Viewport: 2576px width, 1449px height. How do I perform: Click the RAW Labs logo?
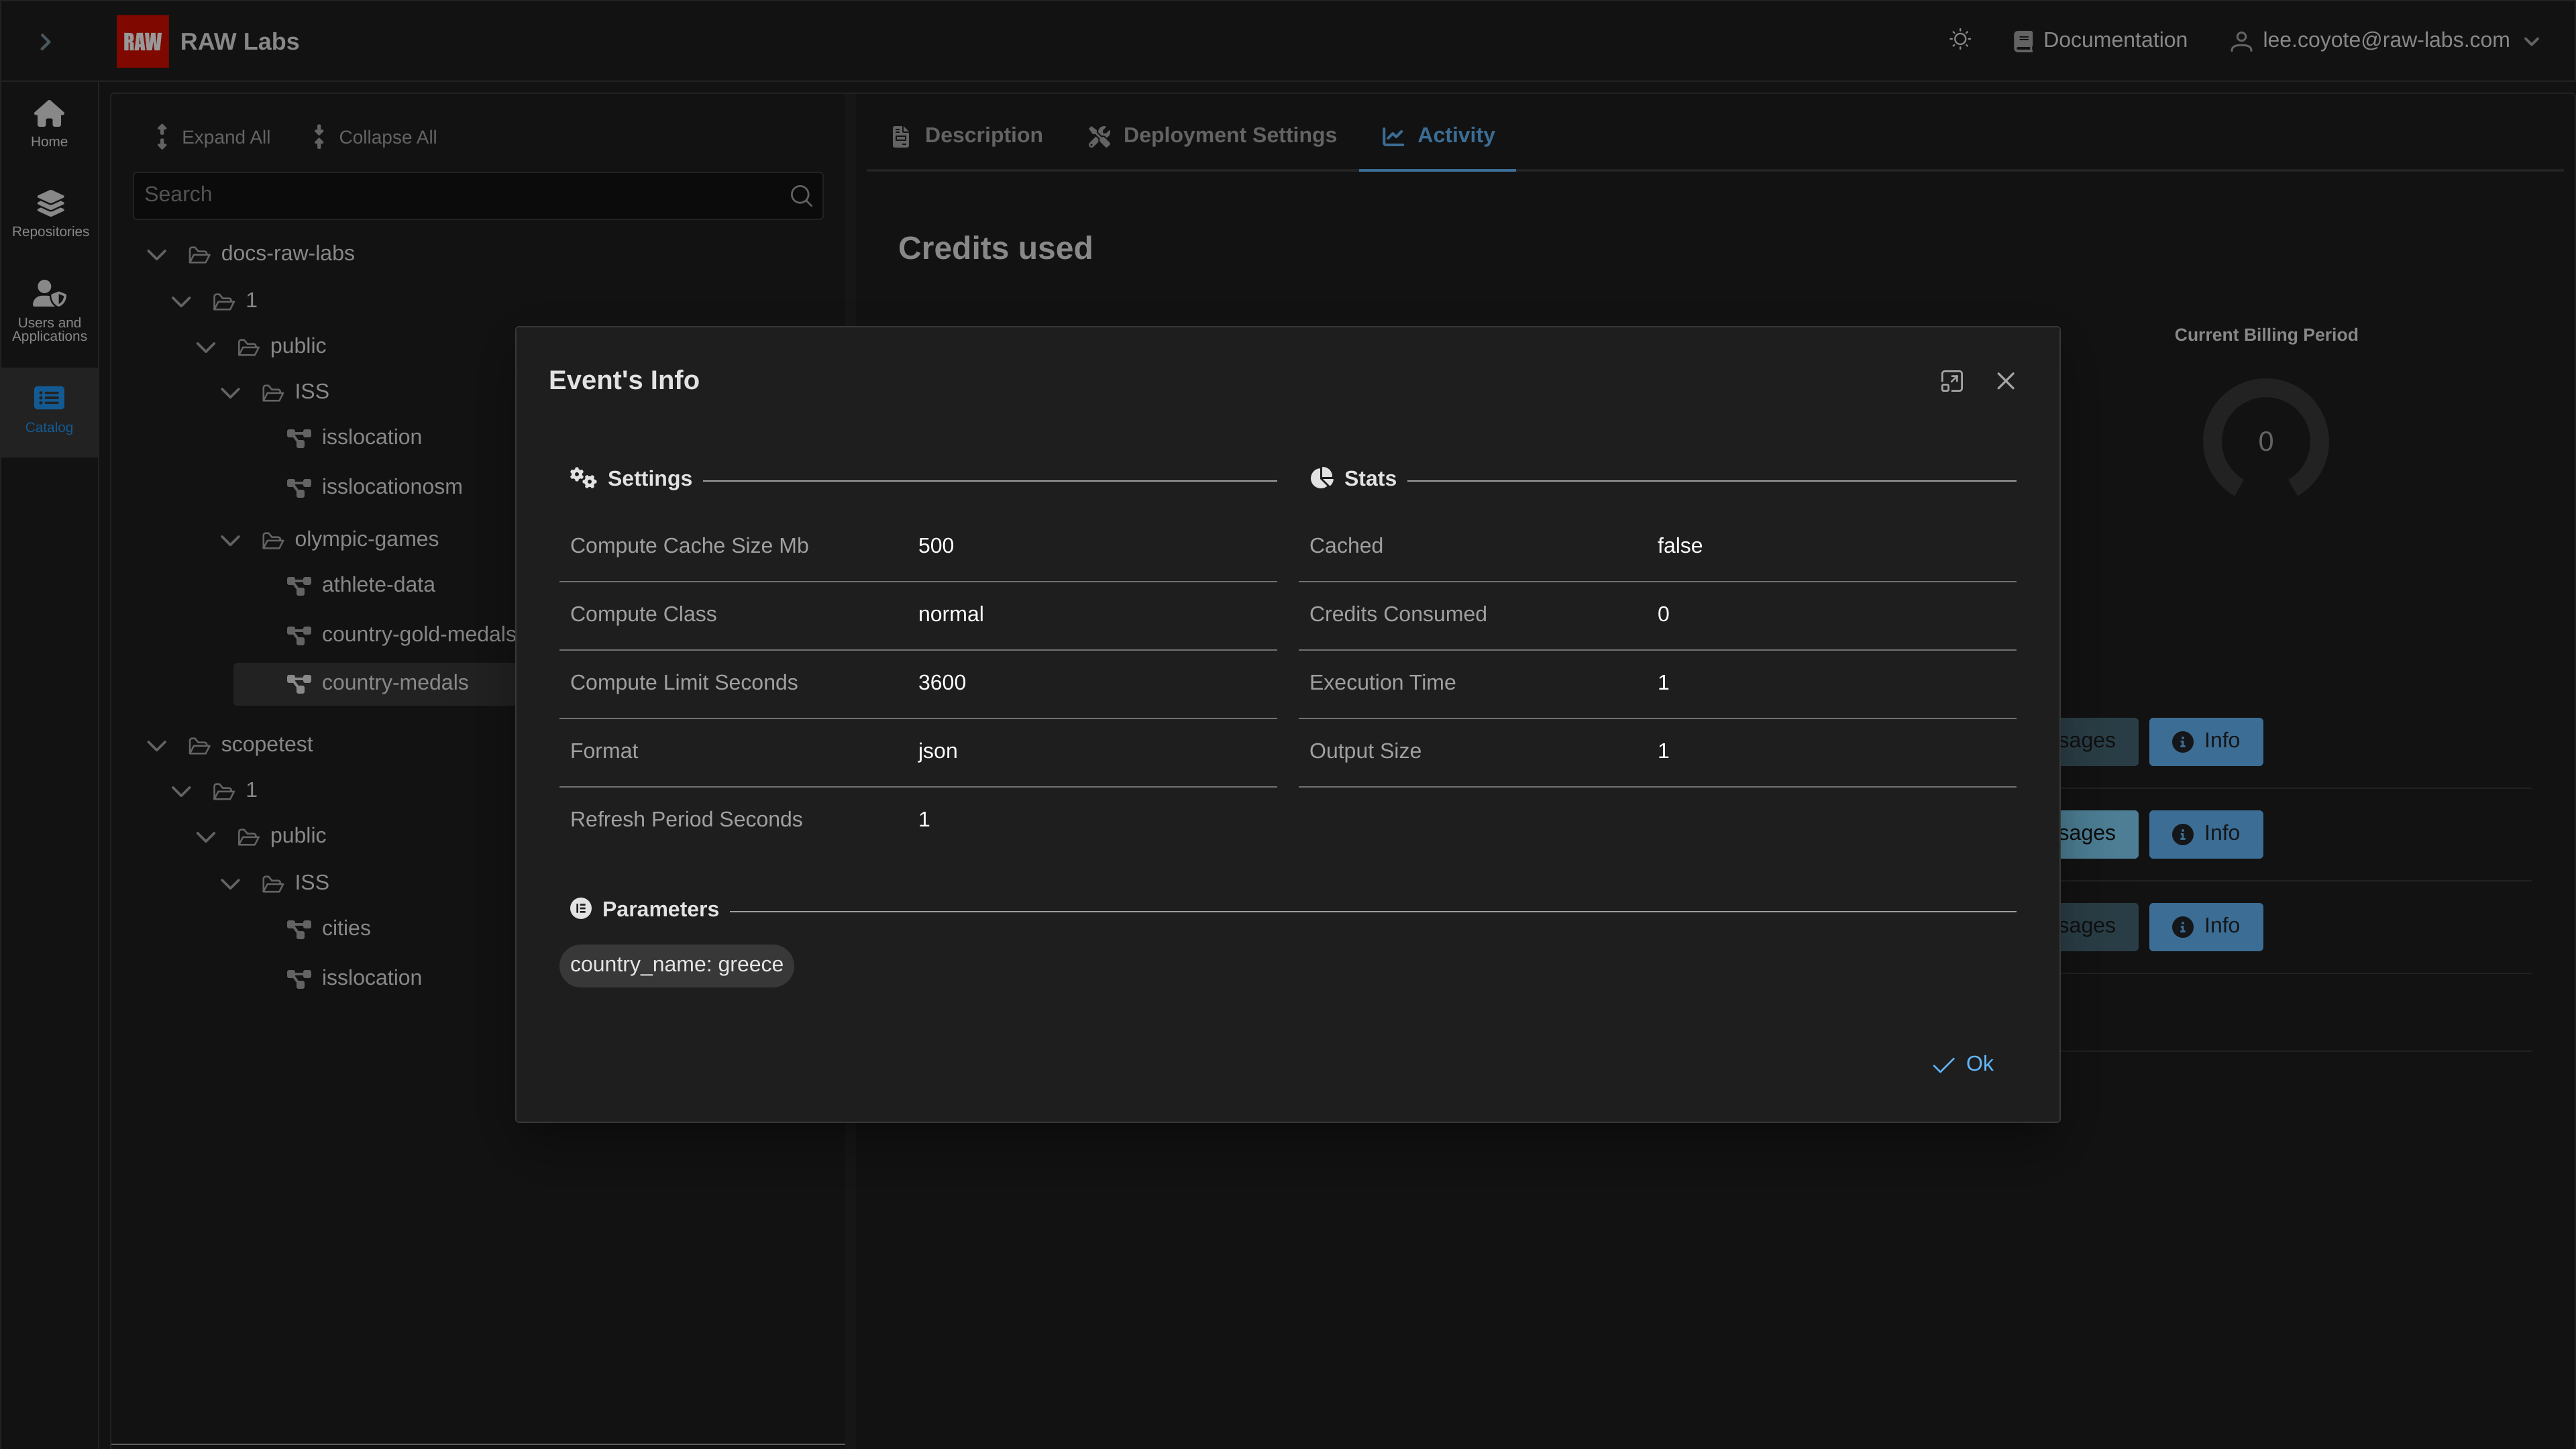click(142, 41)
